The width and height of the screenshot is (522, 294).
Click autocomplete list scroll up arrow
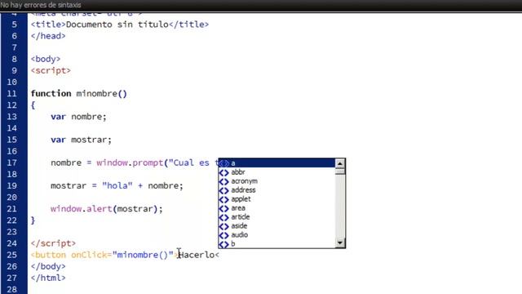coord(339,163)
